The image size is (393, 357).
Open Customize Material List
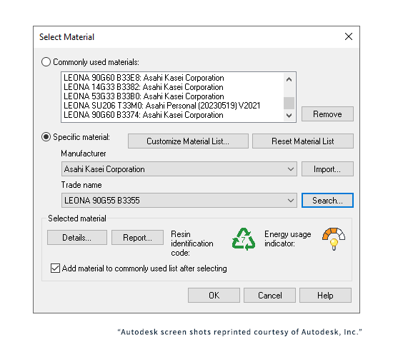pyautogui.click(x=188, y=141)
